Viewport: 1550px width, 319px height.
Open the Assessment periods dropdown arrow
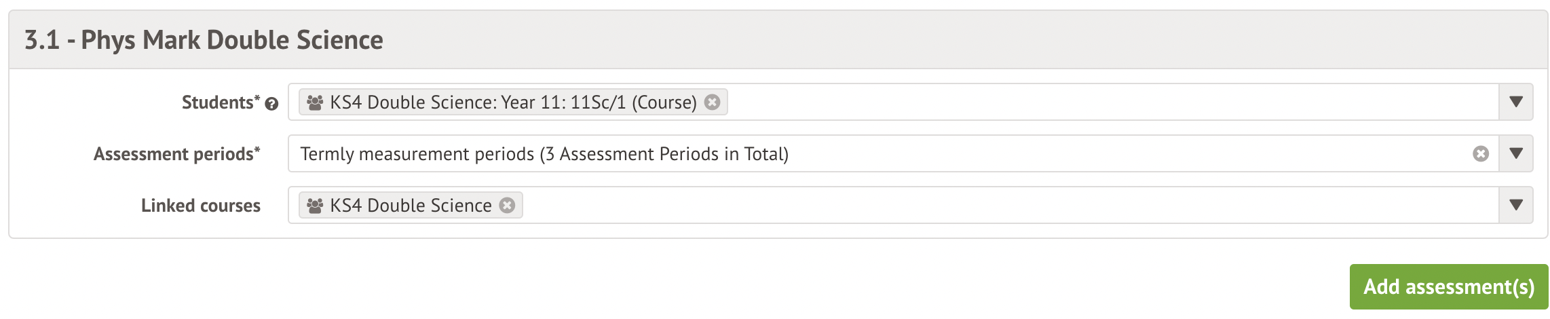tap(1516, 153)
